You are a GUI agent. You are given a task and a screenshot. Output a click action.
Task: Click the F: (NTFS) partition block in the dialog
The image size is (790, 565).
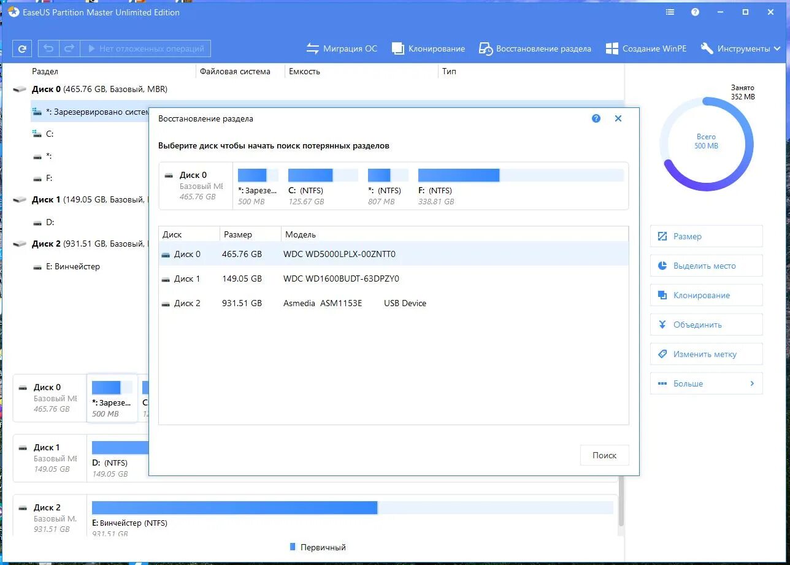pos(520,186)
